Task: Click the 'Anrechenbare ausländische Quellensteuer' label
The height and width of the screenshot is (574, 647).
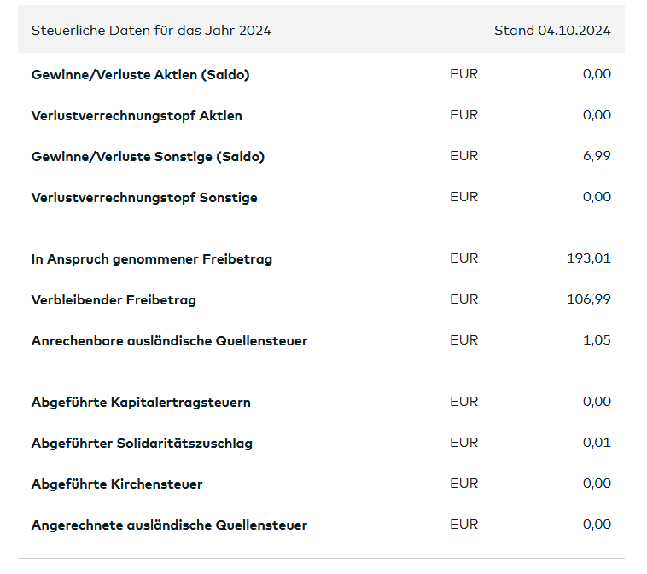Action: pyautogui.click(x=169, y=340)
